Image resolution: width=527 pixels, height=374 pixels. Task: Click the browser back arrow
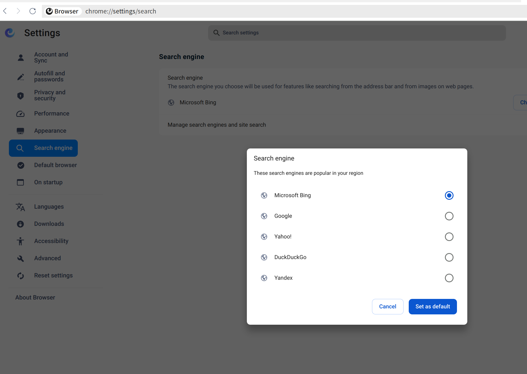(5, 11)
